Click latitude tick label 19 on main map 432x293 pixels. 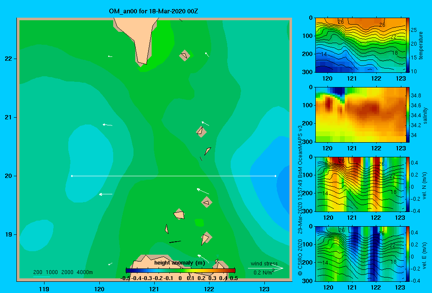click(9, 234)
